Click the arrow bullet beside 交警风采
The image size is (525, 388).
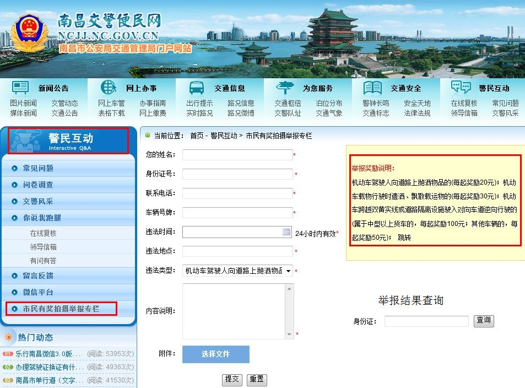click(14, 201)
